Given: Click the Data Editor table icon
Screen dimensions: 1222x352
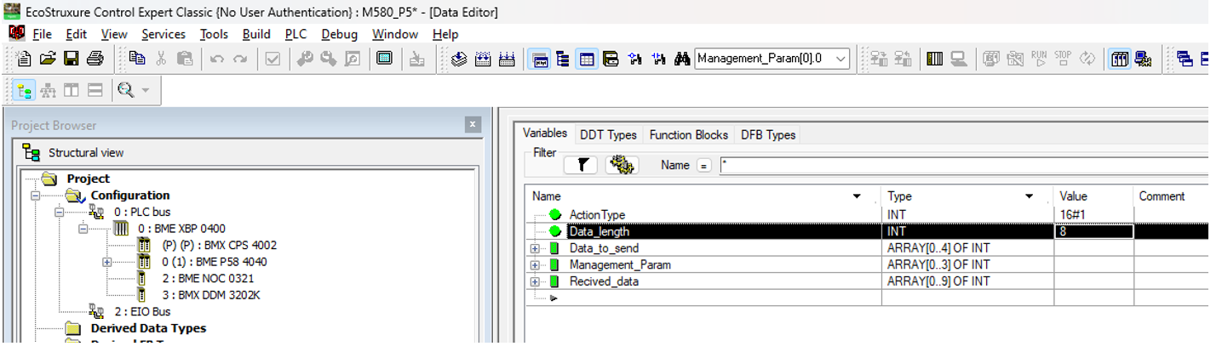Looking at the screenshot, I should (587, 59).
